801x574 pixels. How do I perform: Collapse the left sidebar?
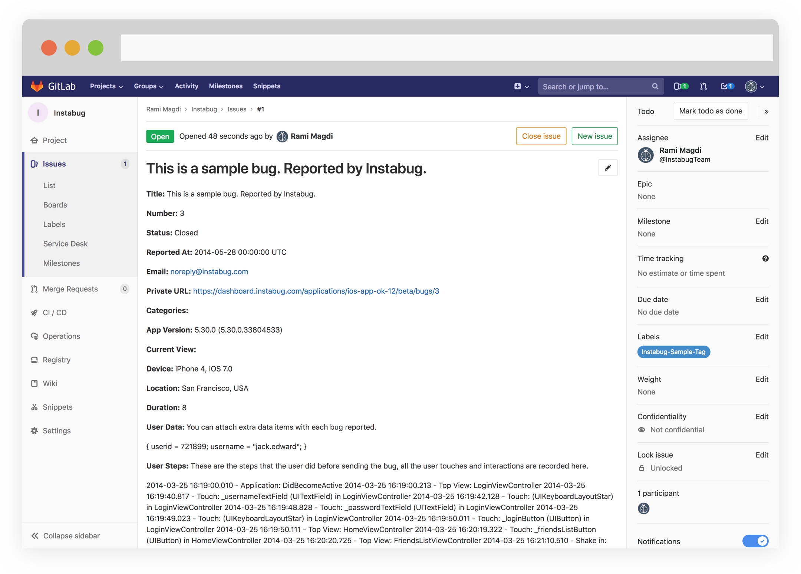pyautogui.click(x=66, y=535)
